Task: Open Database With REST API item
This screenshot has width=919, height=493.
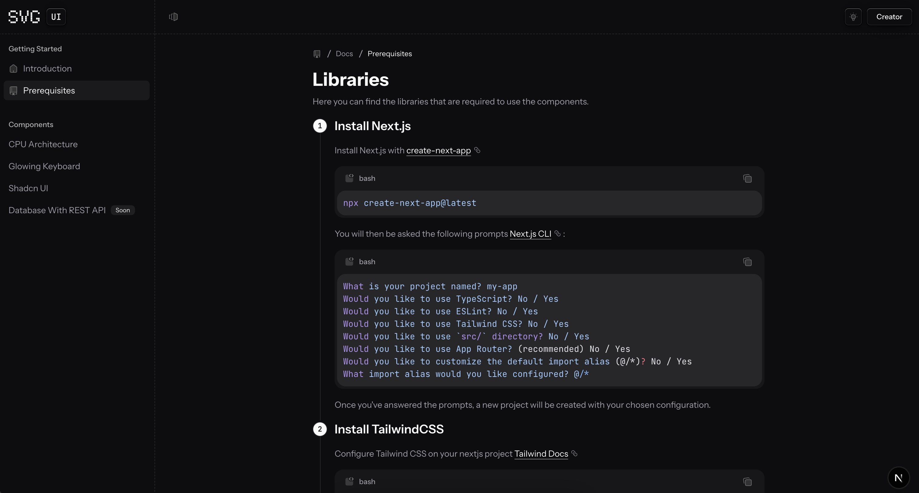Action: pos(57,210)
